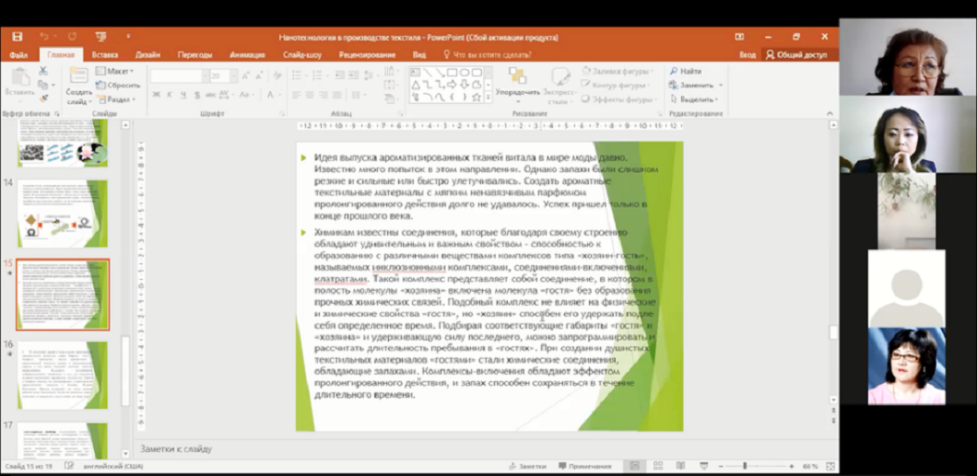Toggle the Comments (Примечания) pane
This screenshot has height=476, width=977.
point(584,466)
